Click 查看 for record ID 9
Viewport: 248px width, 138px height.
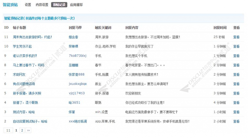click(236, 56)
